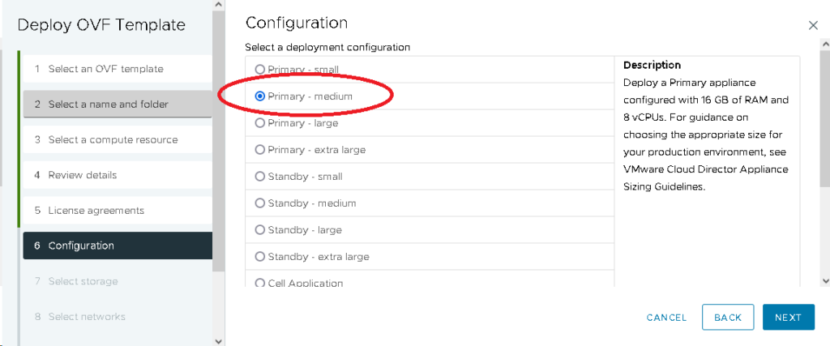Click Next to continue the wizard

pyautogui.click(x=787, y=318)
